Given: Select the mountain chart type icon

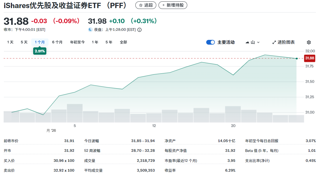Looking at the screenshot, I should (247, 42).
